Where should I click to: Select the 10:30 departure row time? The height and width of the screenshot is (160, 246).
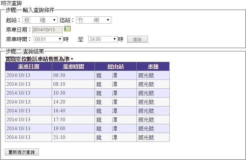tap(59, 93)
